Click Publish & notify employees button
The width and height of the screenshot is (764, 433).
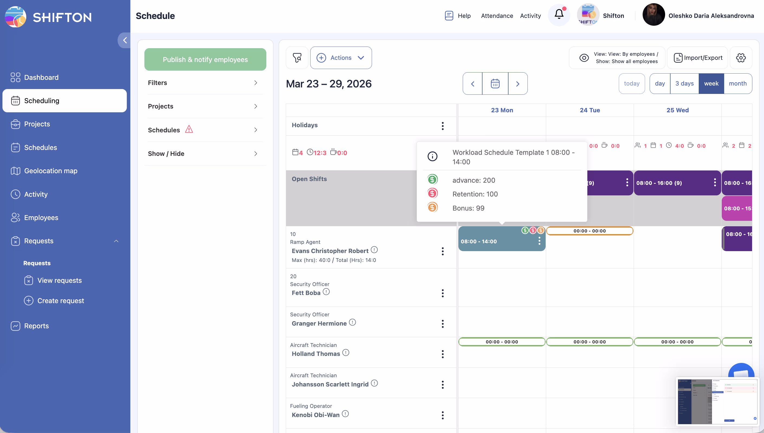(x=205, y=60)
